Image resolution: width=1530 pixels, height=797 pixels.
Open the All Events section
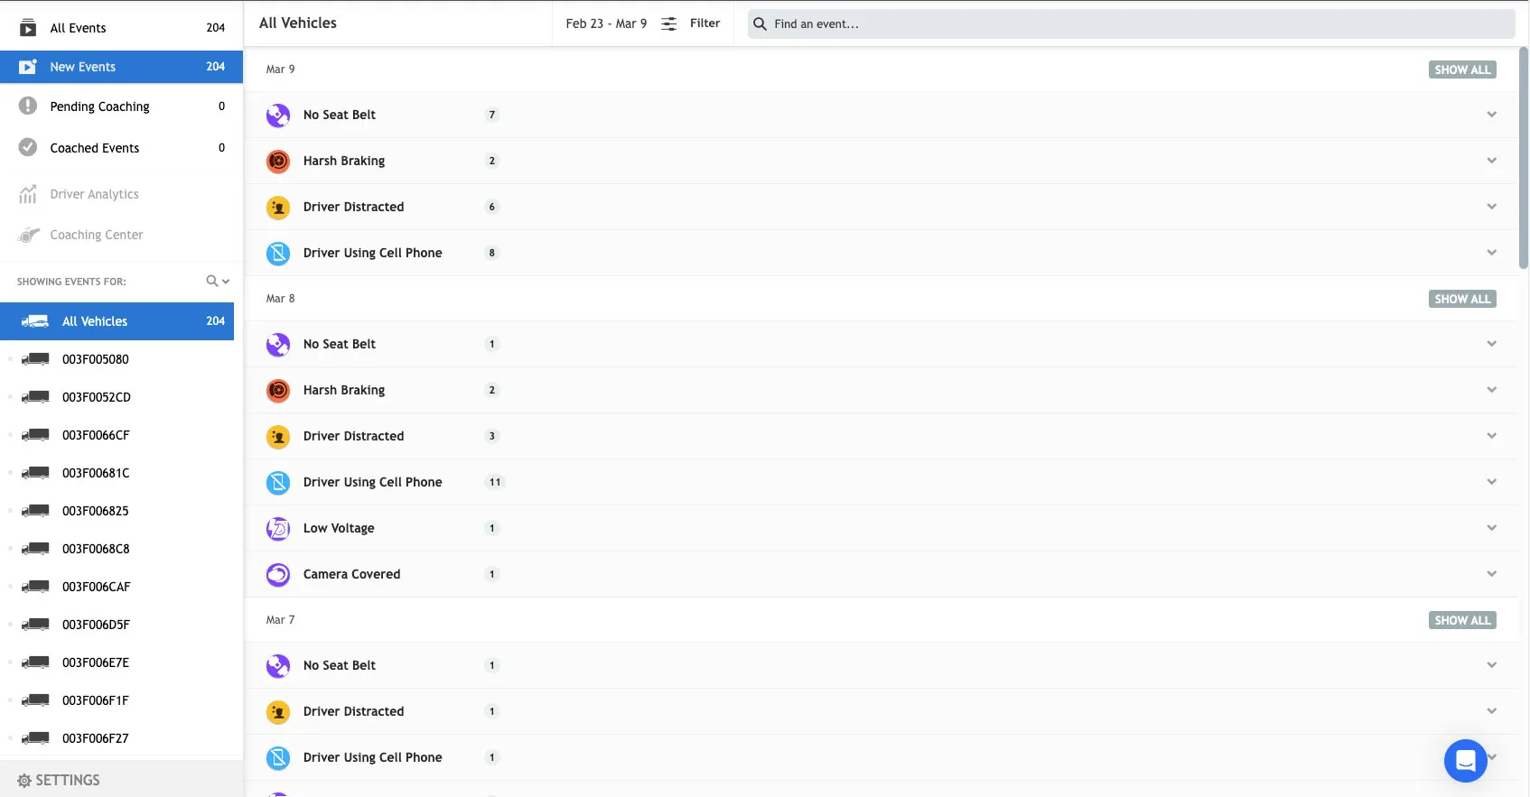coord(121,28)
